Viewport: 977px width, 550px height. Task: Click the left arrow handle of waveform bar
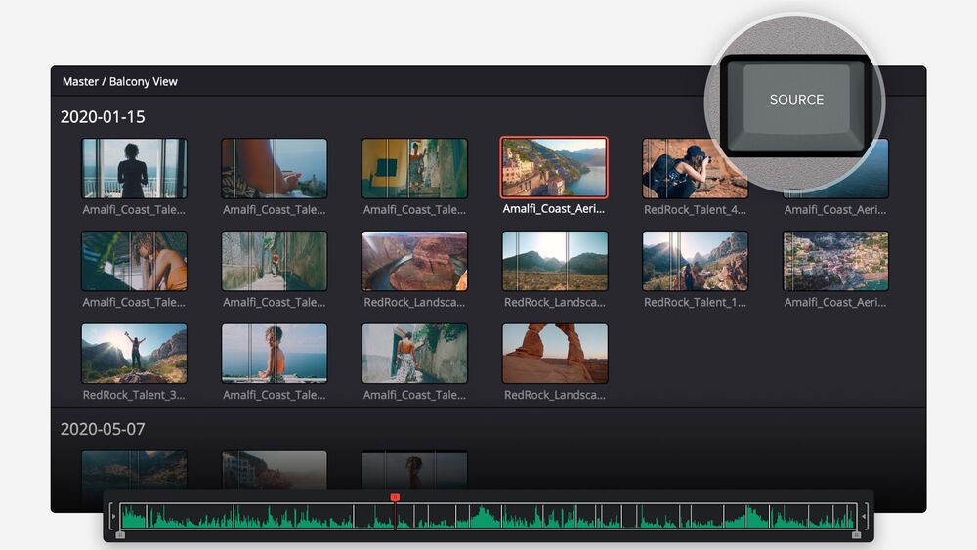112,516
